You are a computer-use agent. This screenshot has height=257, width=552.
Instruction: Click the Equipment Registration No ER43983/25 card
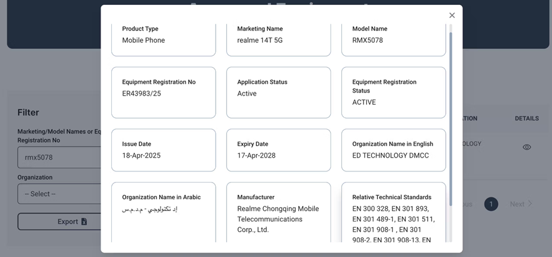[163, 92]
